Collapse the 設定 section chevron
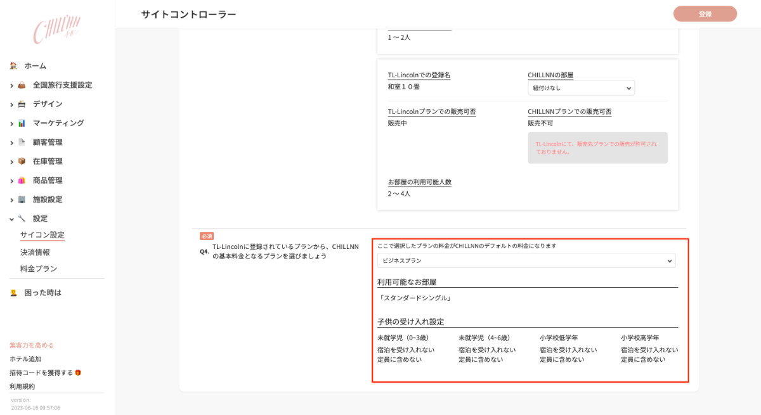The height and width of the screenshot is (415, 761). point(12,219)
